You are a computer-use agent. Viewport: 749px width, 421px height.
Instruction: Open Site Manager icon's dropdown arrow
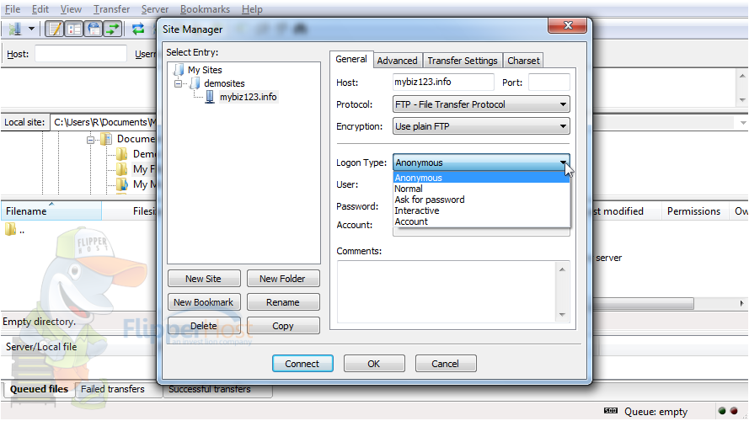click(31, 29)
